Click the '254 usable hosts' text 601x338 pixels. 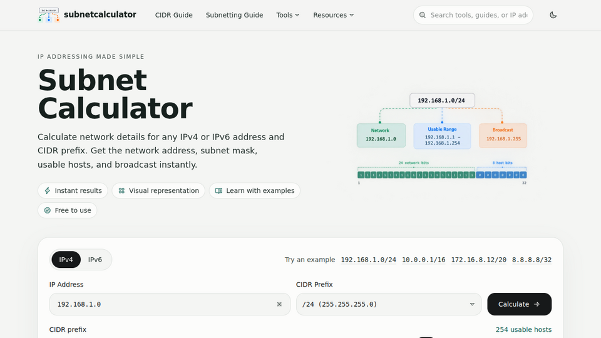523,330
